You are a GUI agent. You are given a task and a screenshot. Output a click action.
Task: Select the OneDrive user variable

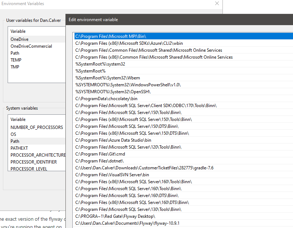click(37, 39)
